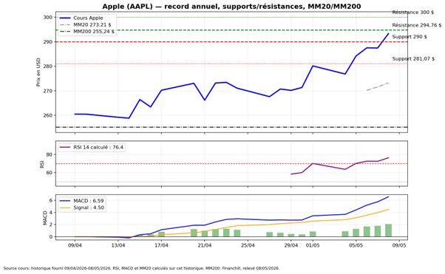This screenshot has height=274, width=445.
Task: Click blue line sample beside "Cours Apple"
Action: point(65,18)
